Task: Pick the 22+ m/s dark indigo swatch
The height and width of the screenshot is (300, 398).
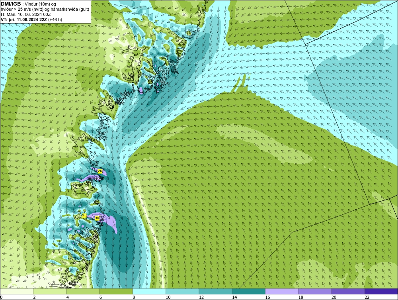Action: click(x=381, y=291)
